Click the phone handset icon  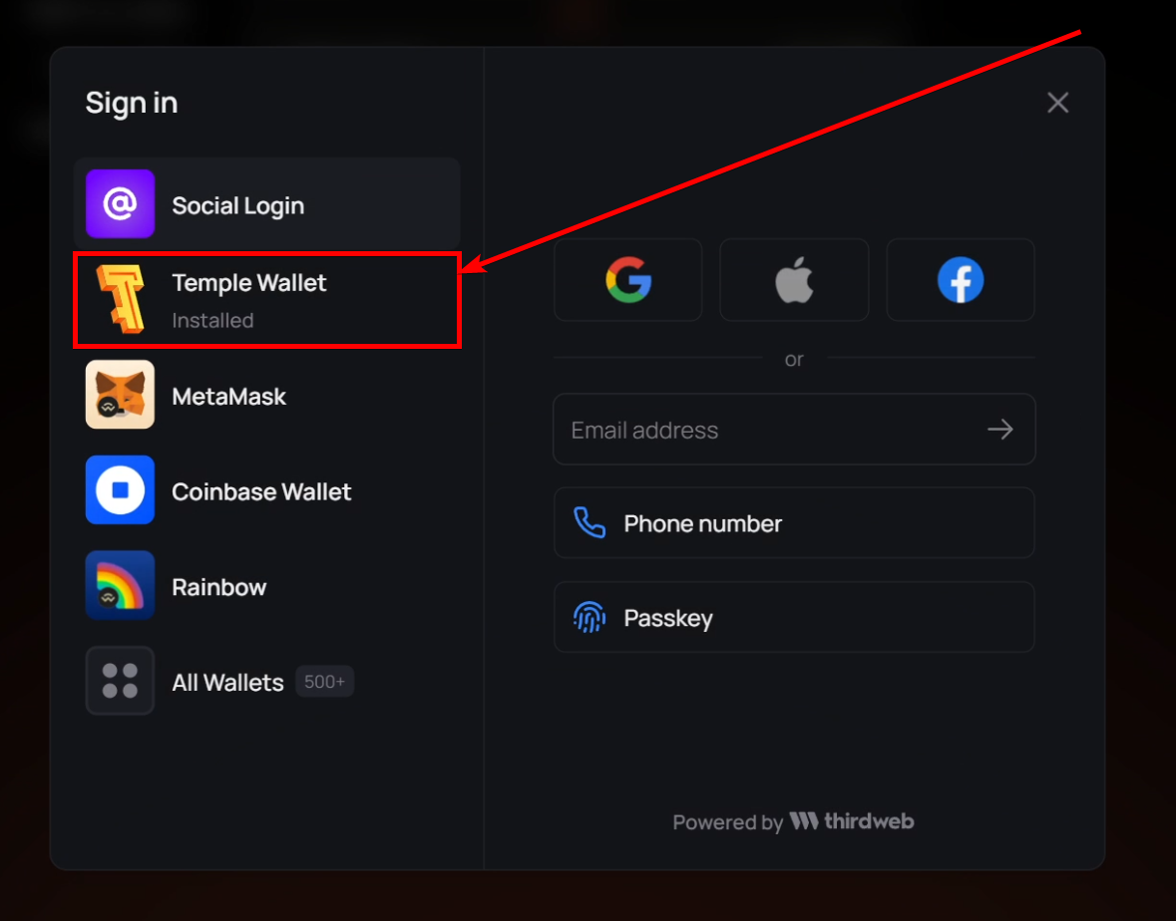[x=589, y=523]
